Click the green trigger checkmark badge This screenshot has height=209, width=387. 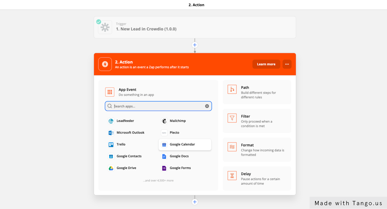[x=99, y=22]
